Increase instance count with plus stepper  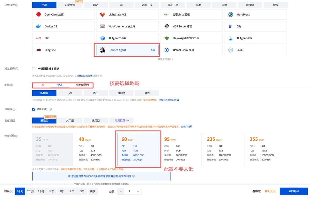click(x=138, y=192)
